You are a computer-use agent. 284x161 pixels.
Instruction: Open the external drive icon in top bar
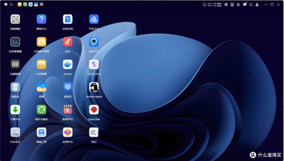pyautogui.click(x=226, y=4)
